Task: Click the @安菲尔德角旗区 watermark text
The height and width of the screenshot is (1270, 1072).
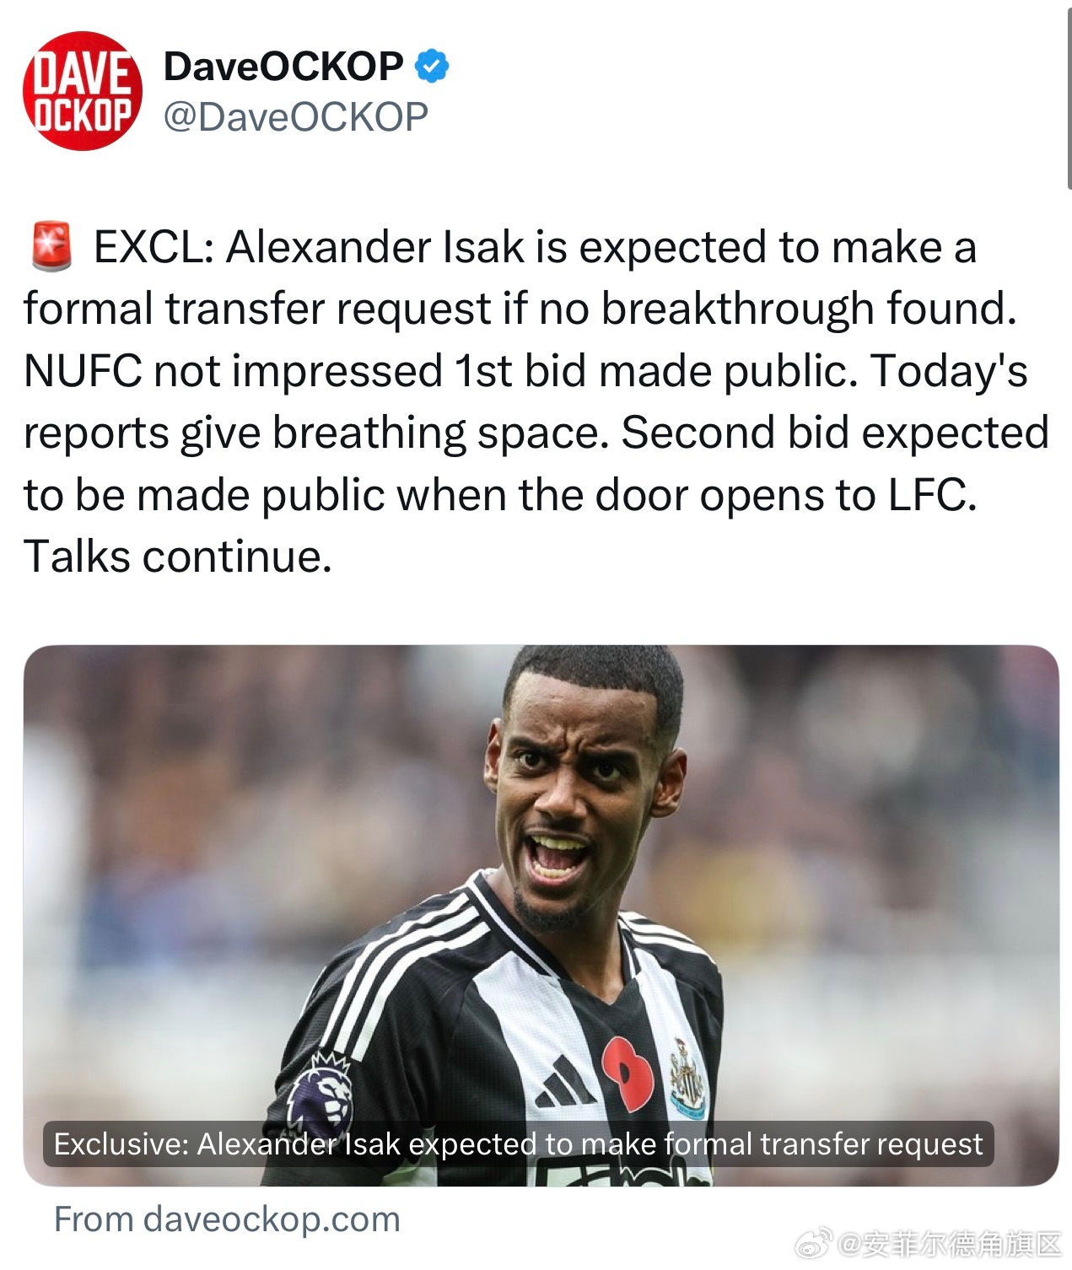Action: 949,1243
